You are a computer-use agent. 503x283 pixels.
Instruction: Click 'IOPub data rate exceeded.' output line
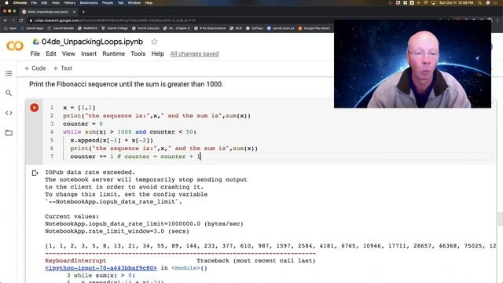click(90, 172)
